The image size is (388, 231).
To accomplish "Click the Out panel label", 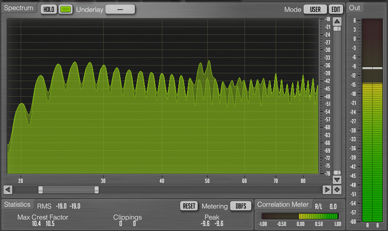I will click(355, 8).
